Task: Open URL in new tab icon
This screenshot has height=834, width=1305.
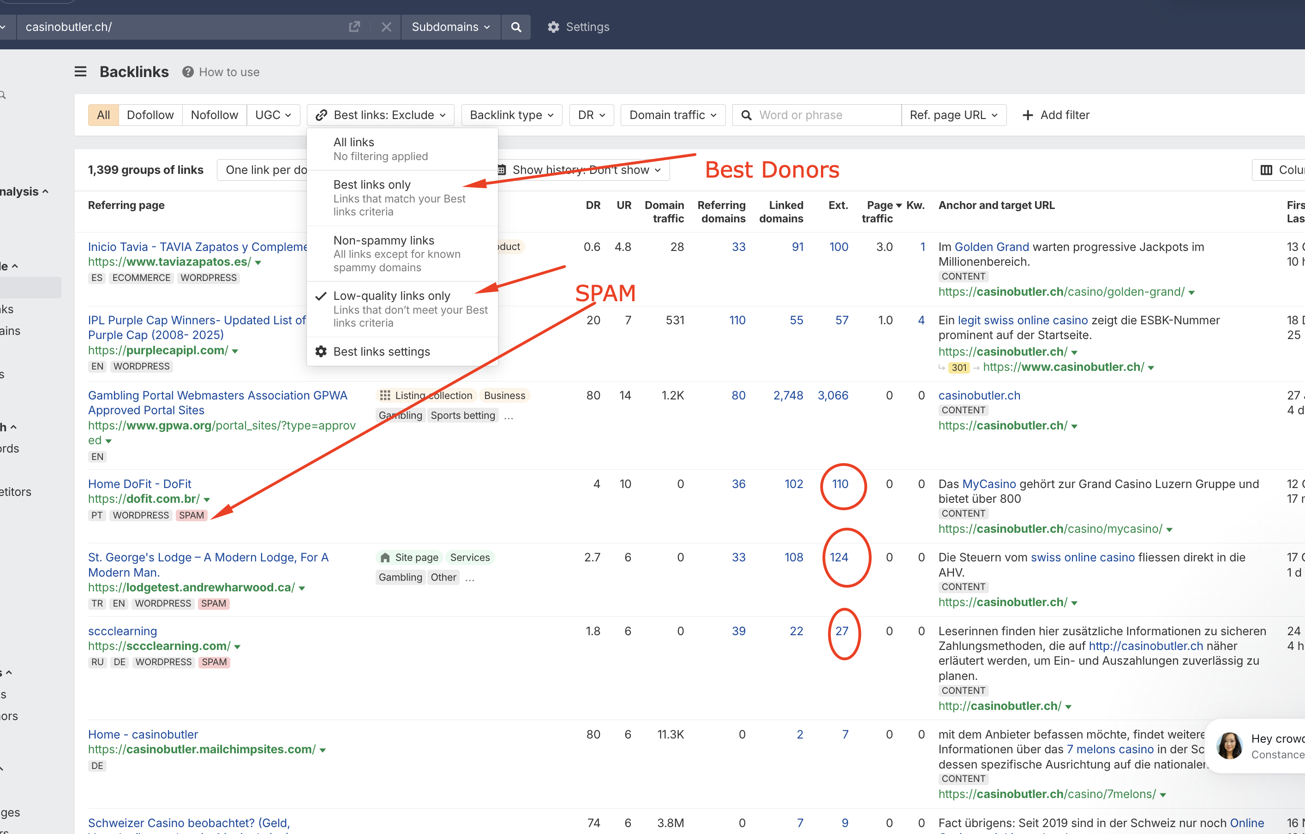Action: tap(354, 27)
